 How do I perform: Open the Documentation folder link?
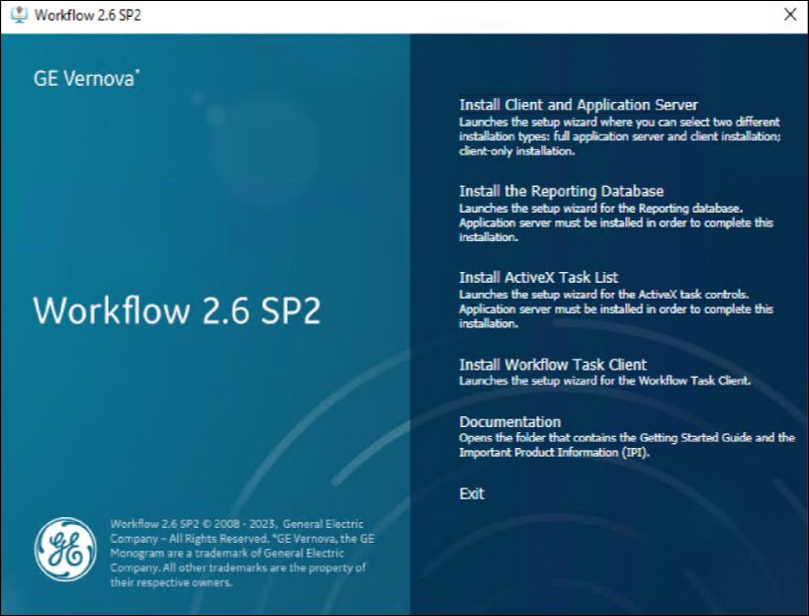coord(509,422)
